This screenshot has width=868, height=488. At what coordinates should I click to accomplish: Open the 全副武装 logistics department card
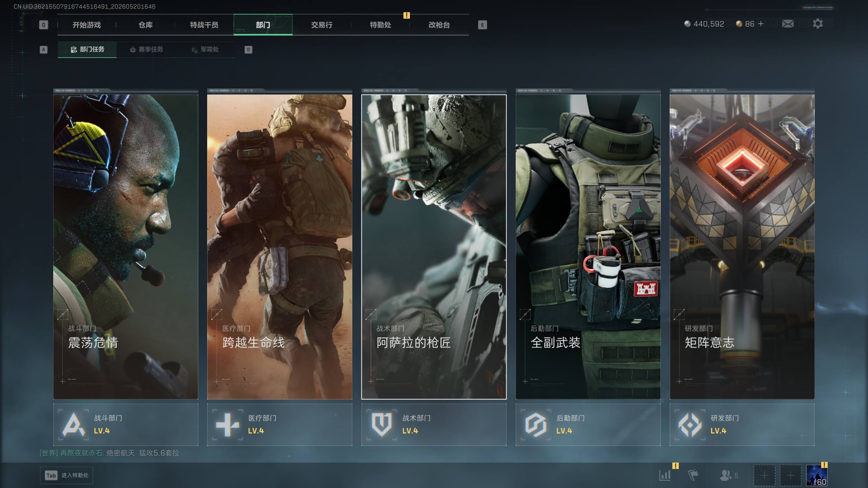pyautogui.click(x=588, y=247)
